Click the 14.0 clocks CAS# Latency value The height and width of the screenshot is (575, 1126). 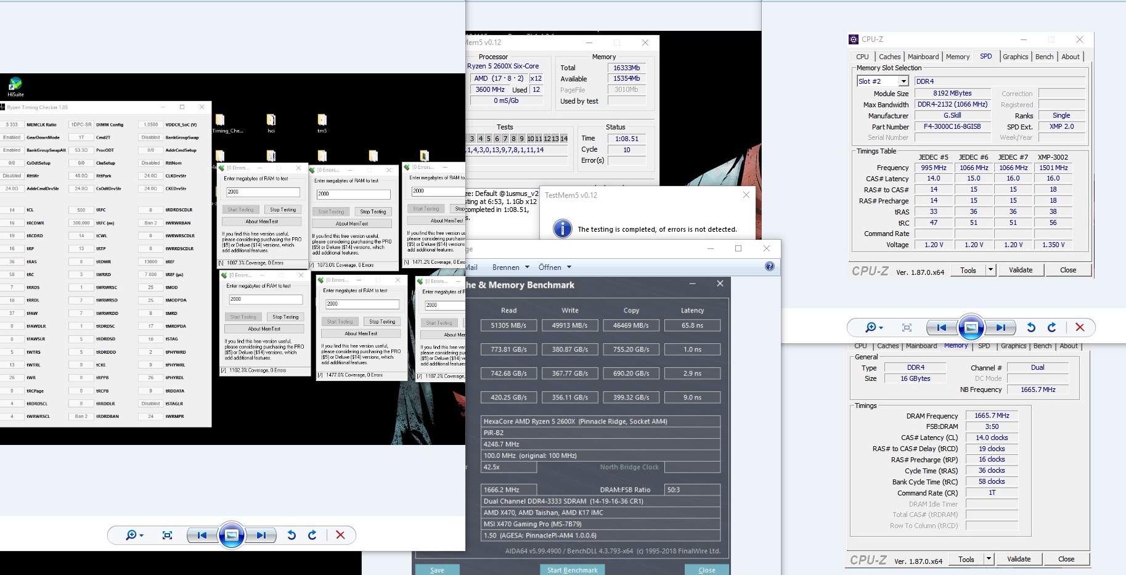[992, 438]
